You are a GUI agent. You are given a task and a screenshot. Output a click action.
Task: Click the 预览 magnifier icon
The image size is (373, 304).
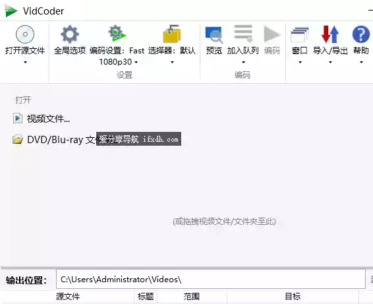pos(214,35)
